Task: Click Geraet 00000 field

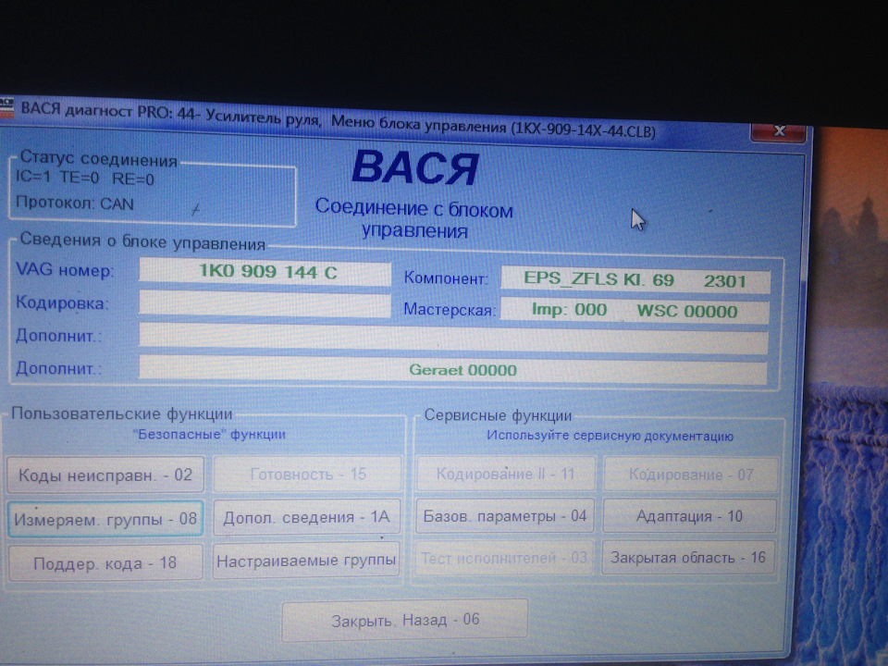Action: coord(453,370)
